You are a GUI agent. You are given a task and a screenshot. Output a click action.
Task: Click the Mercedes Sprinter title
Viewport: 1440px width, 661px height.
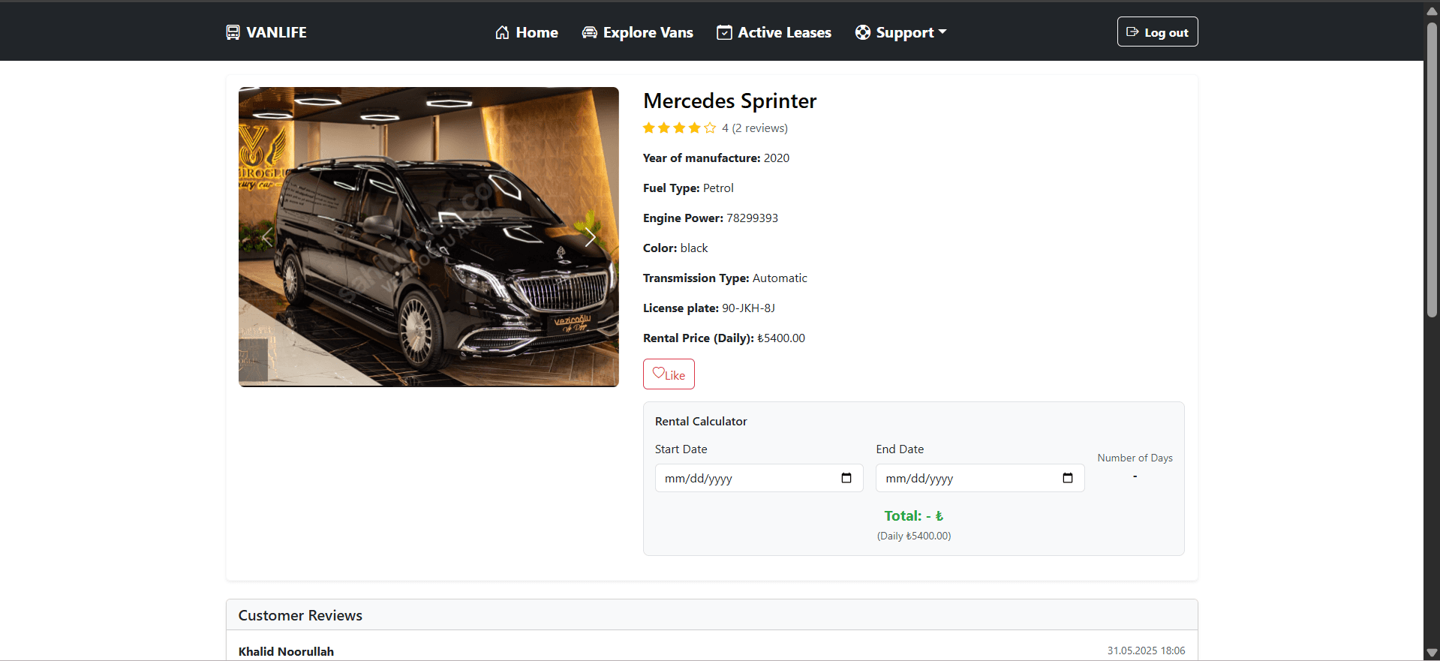click(x=729, y=101)
